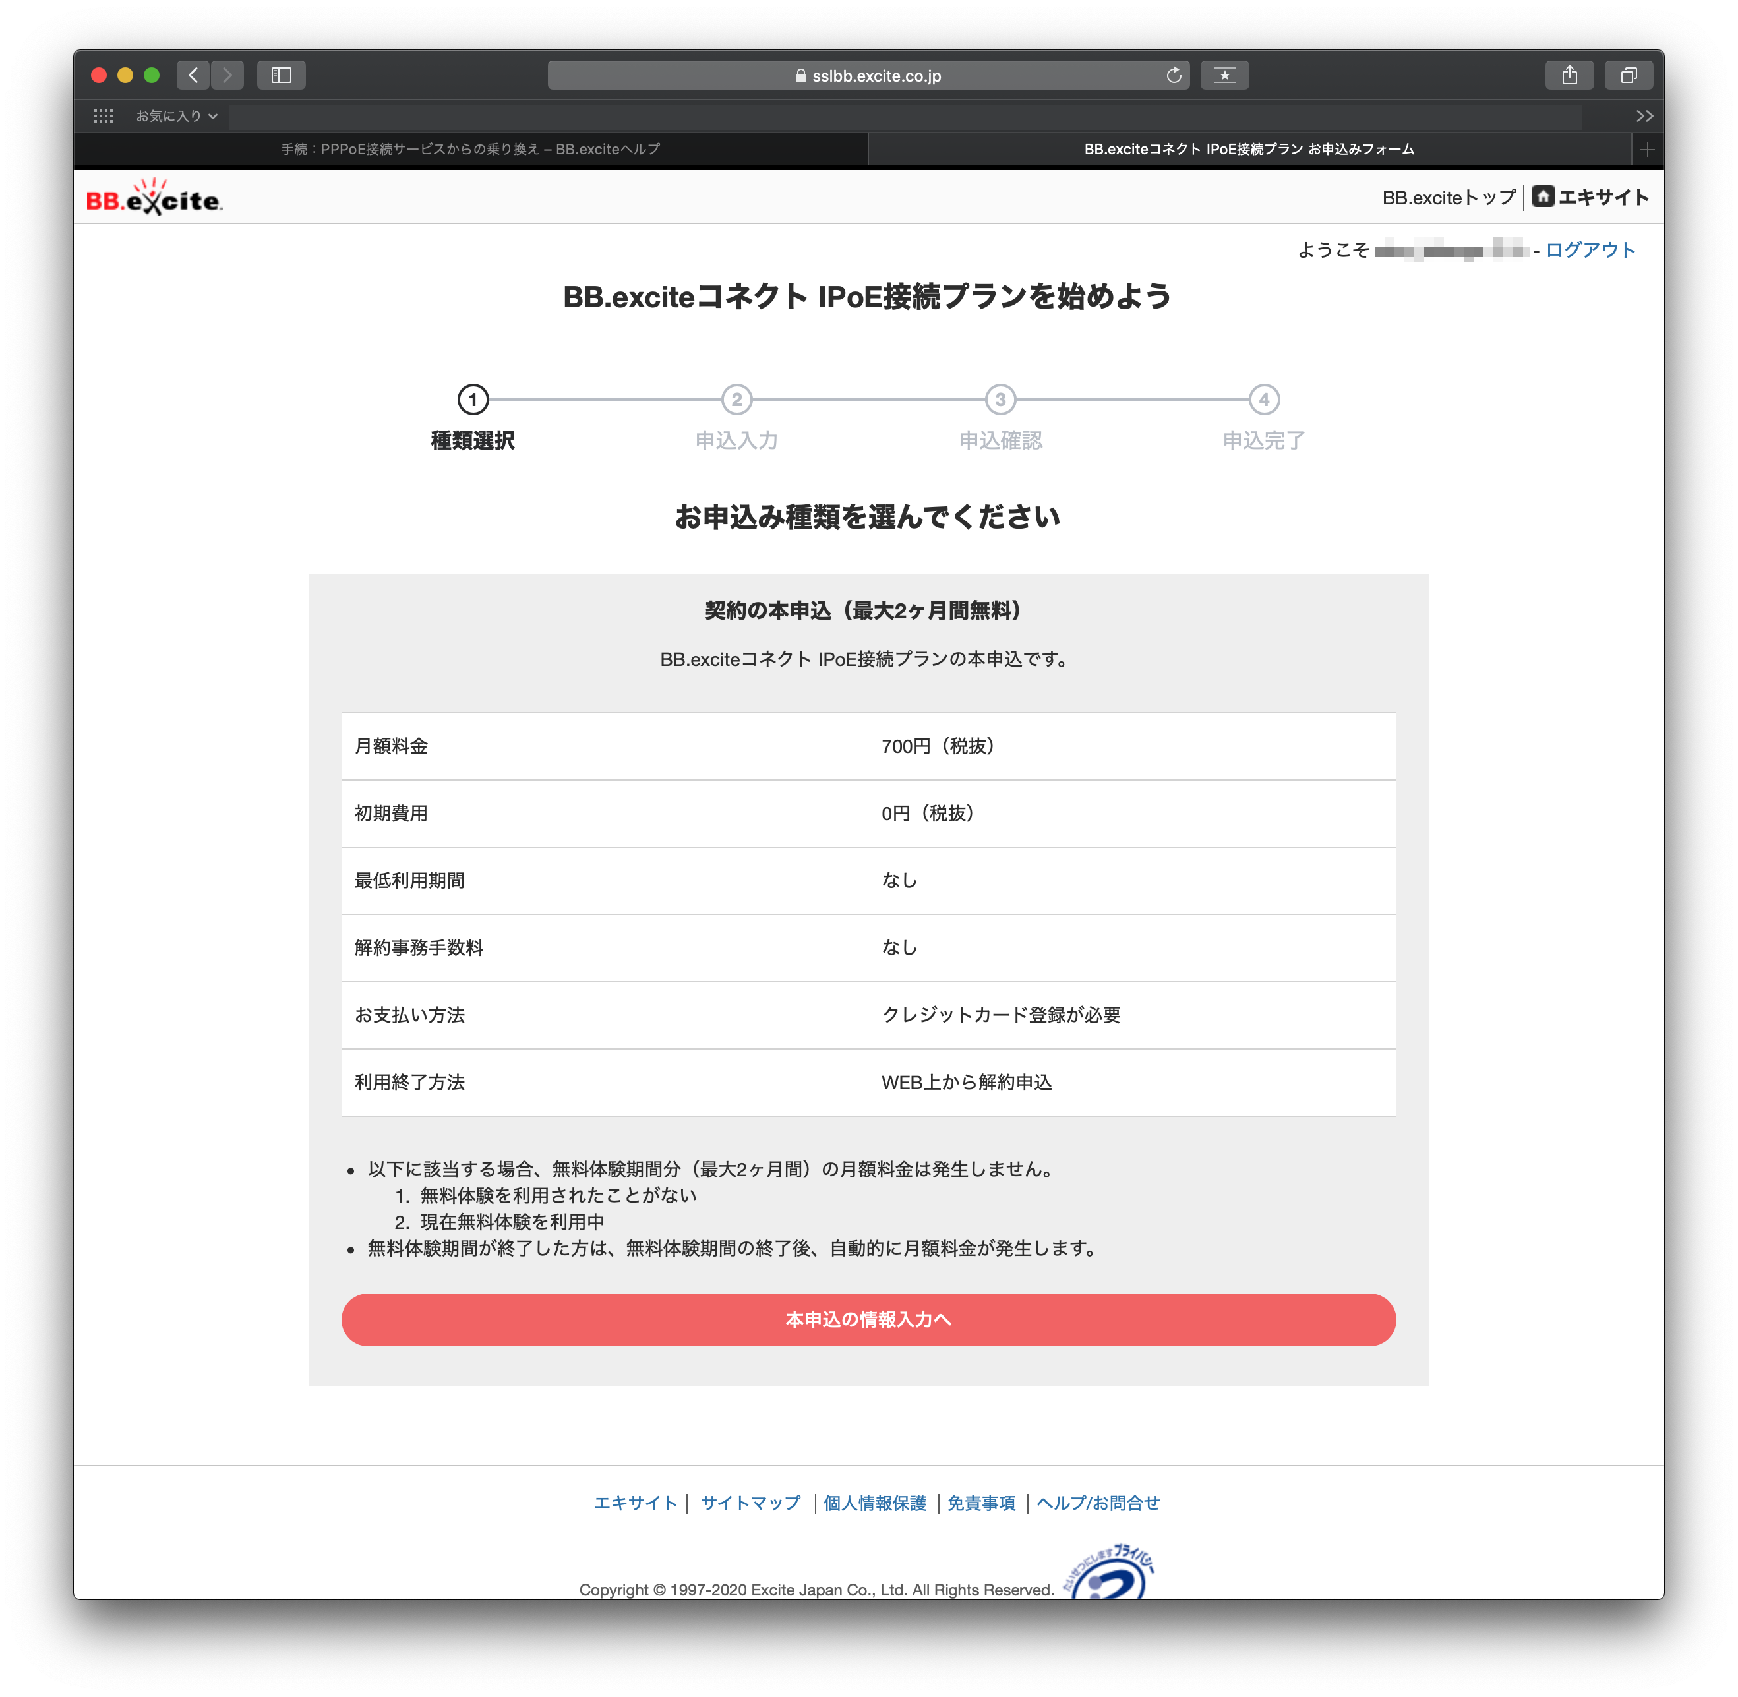This screenshot has height=1697, width=1738.
Task: Open the ヘルプ/お問合せ footer link
Action: pos(1098,1503)
